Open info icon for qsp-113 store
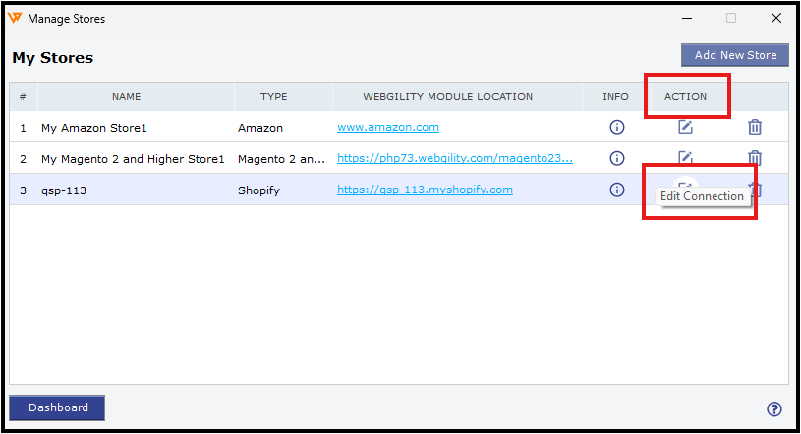Image resolution: width=801 pixels, height=434 pixels. pos(617,190)
